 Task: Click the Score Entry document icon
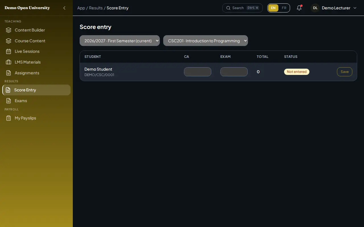(8, 90)
